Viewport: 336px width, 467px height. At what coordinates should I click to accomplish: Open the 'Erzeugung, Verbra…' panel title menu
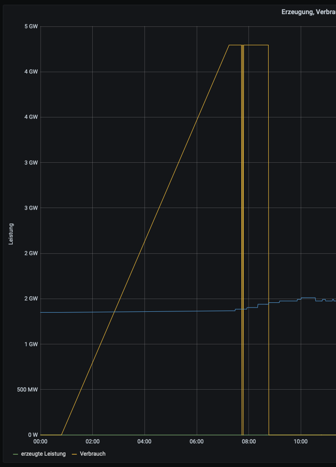pos(309,12)
